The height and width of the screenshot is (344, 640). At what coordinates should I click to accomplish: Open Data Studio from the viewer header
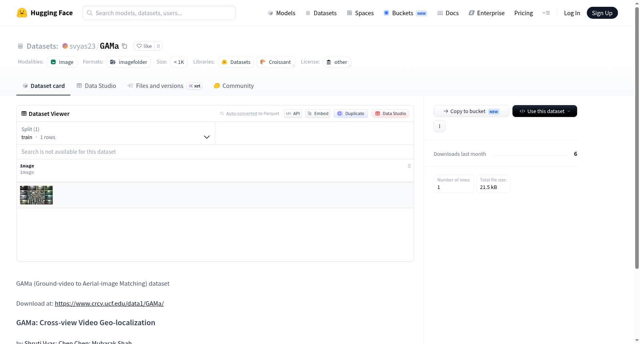390,113
